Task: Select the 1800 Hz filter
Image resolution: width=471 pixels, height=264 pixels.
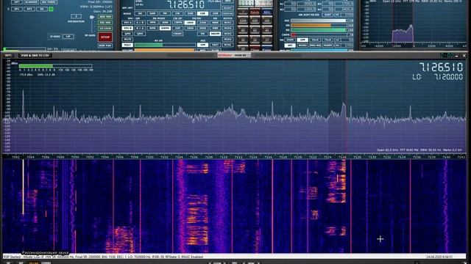Action: point(190,23)
